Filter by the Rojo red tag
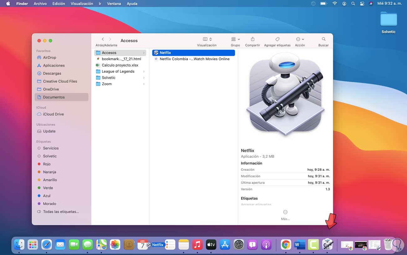407x255 pixels. tap(61, 164)
